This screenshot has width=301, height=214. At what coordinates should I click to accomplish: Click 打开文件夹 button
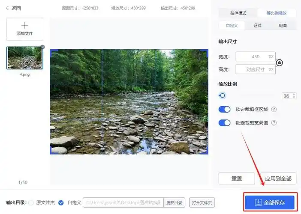point(202,202)
